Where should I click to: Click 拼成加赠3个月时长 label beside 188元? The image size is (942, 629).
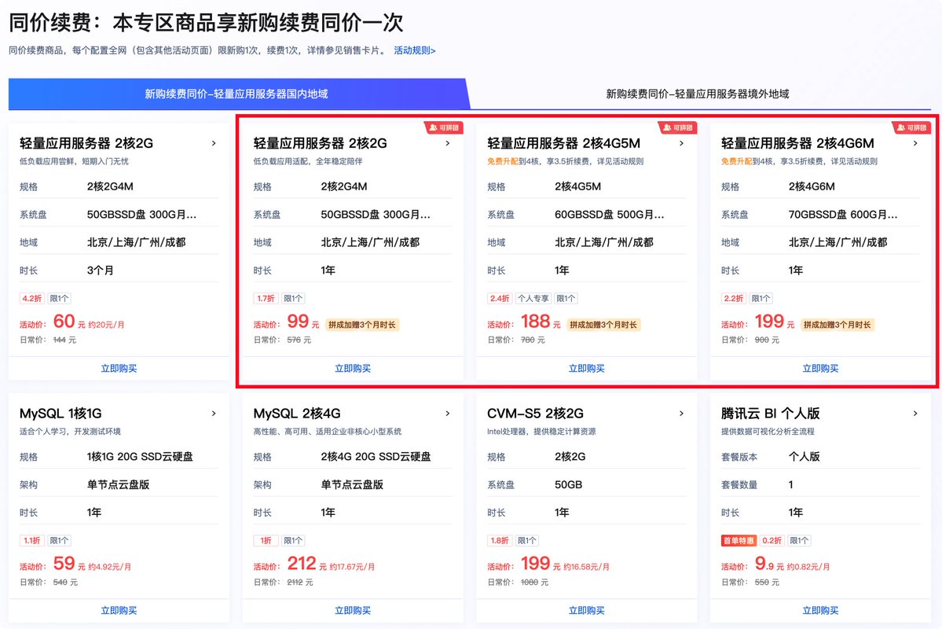[x=603, y=325]
